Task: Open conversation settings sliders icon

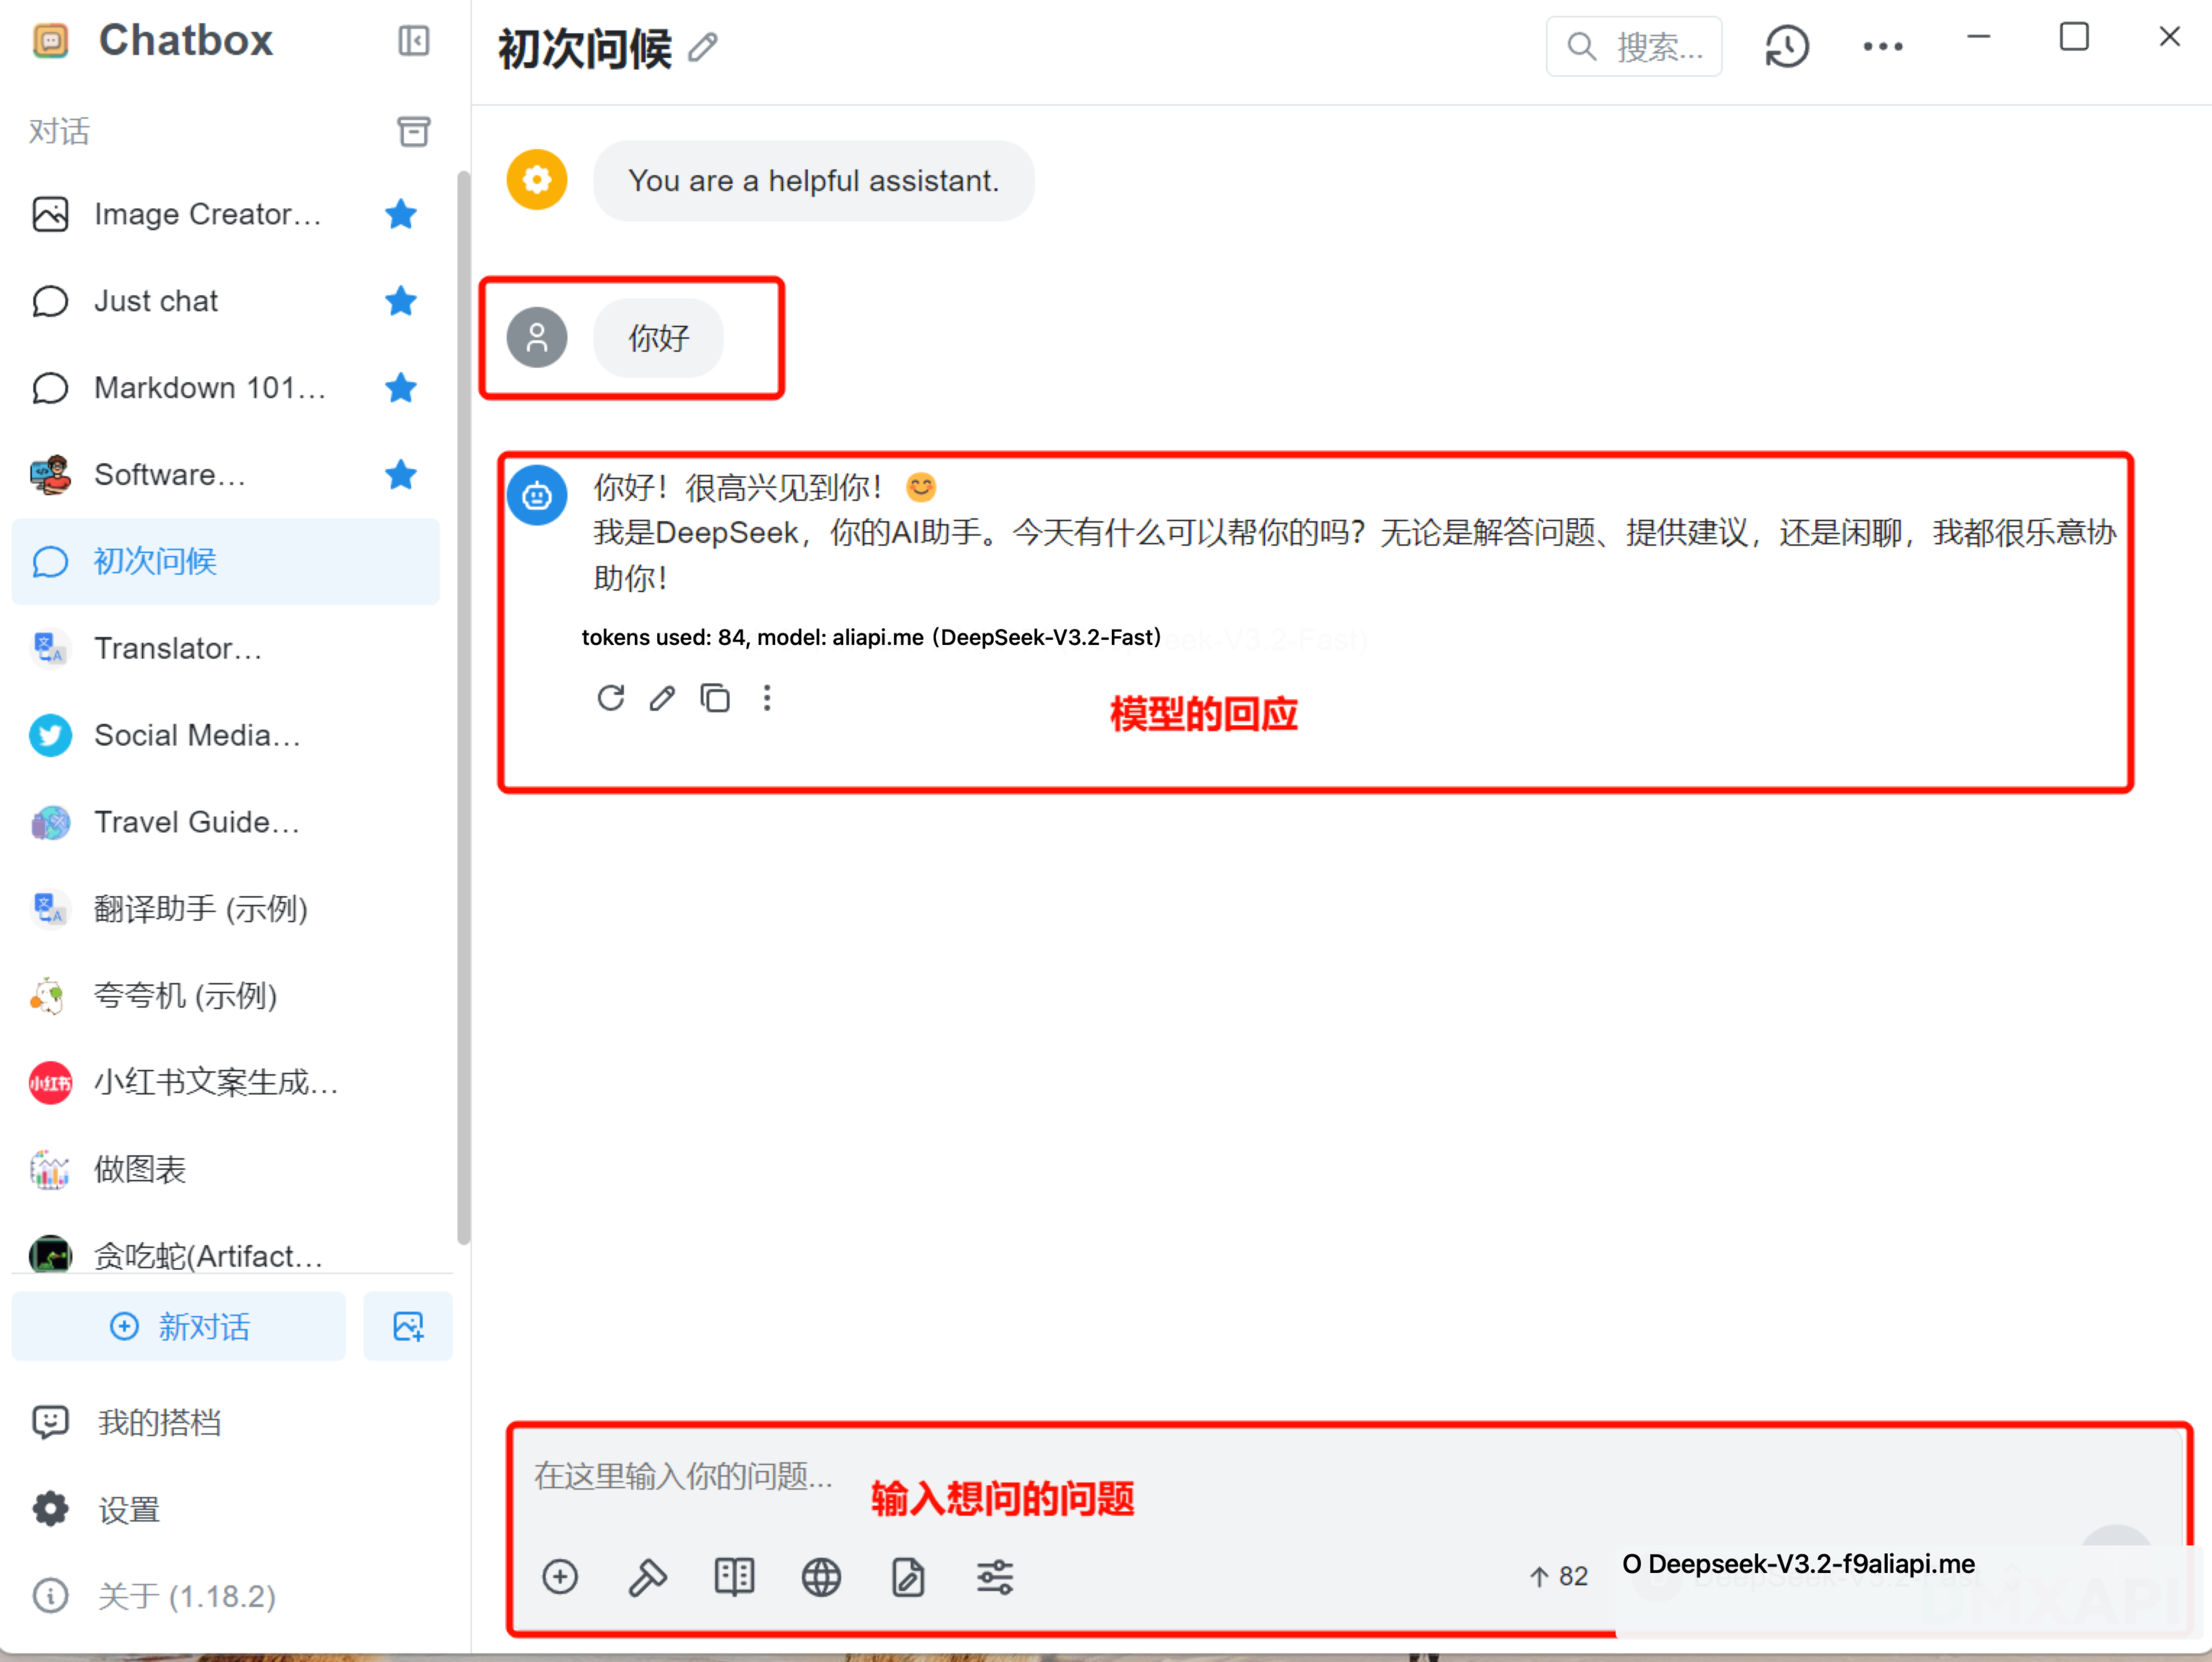Action: pos(995,1577)
